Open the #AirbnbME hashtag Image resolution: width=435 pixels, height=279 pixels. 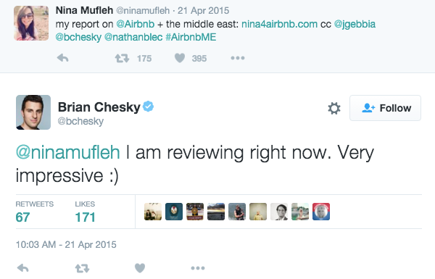coord(191,37)
